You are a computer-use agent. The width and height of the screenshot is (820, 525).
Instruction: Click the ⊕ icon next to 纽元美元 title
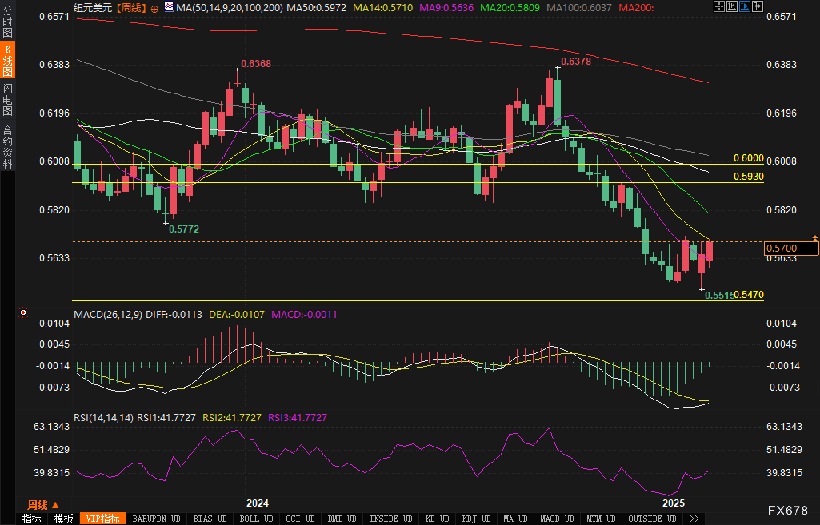155,8
